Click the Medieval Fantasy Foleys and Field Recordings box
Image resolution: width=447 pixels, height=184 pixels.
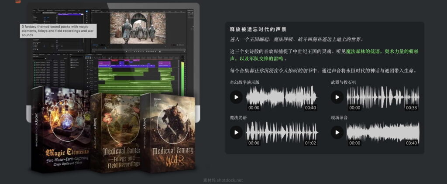[115, 133]
